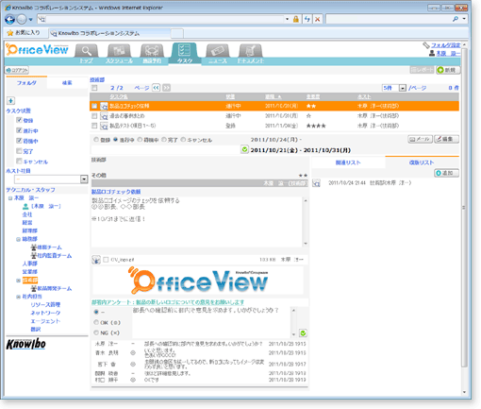Open the 5件 per-page dropdown

tap(403, 88)
